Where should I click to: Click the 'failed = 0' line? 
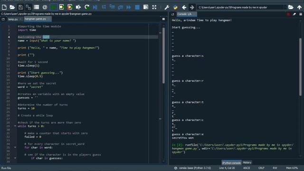pyautogui.click(x=33, y=137)
